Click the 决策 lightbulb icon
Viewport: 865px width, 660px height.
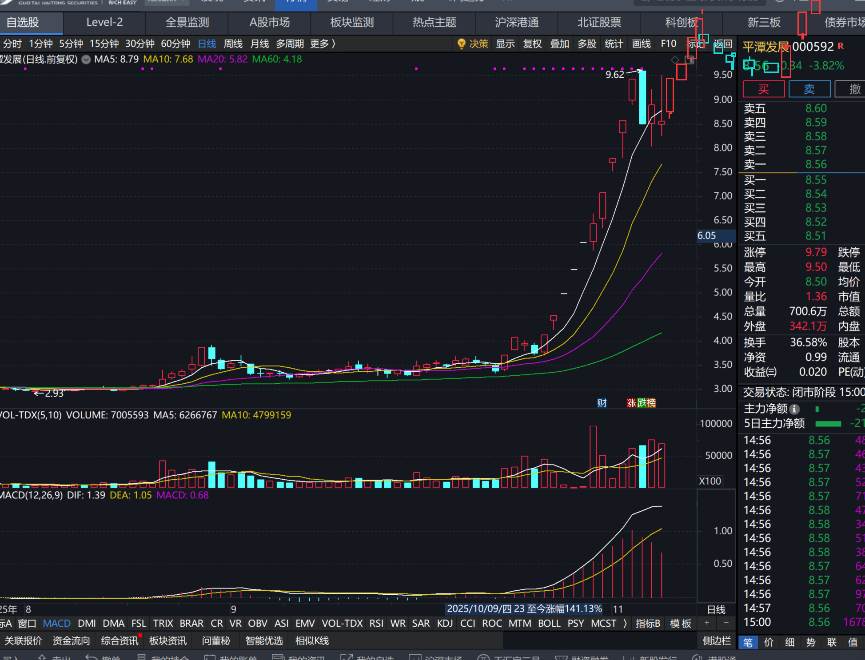click(x=461, y=44)
